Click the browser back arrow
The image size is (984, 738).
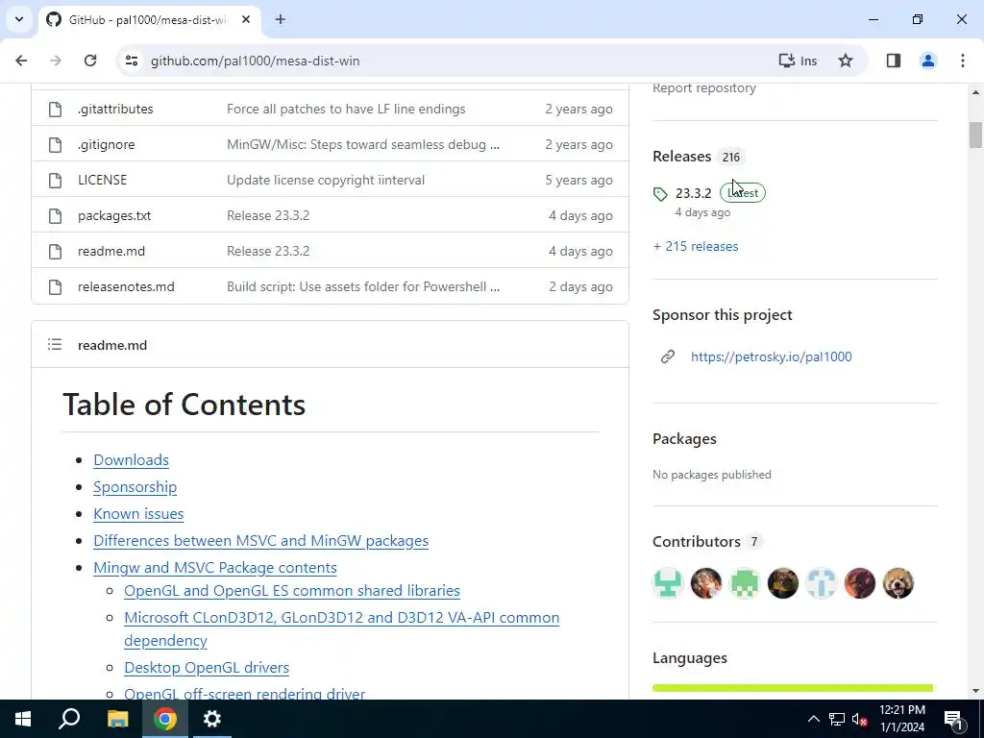tap(21, 61)
